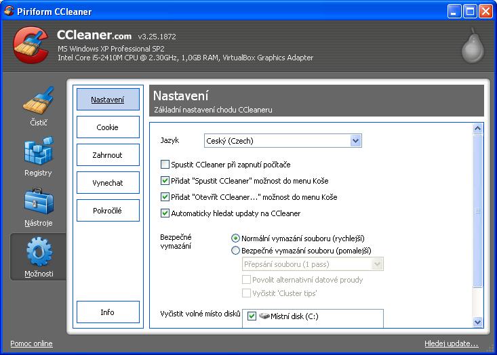Image resolution: width=497 pixels, height=355 pixels.
Task: Open the Čistič cleaner section icon
Action: coord(38,102)
